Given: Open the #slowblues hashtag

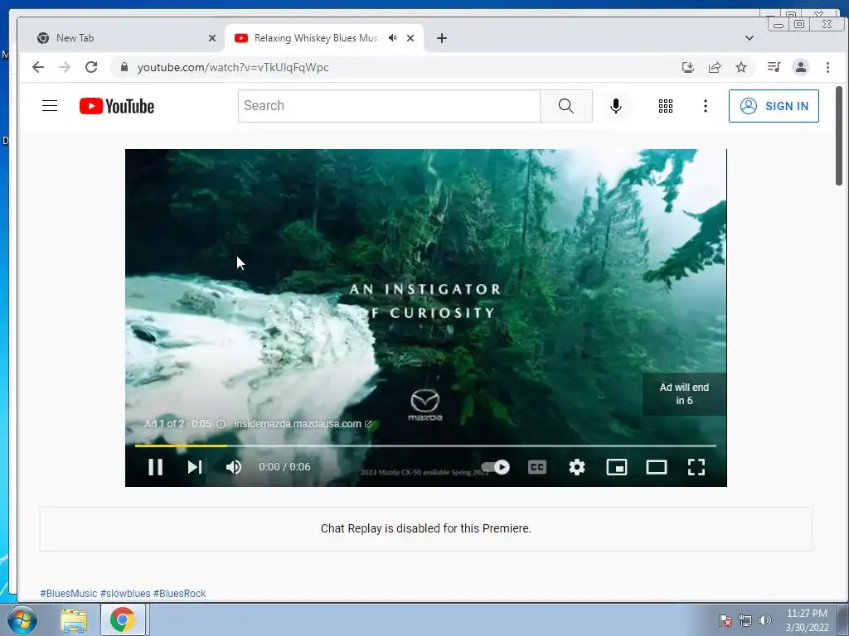Looking at the screenshot, I should pos(125,593).
